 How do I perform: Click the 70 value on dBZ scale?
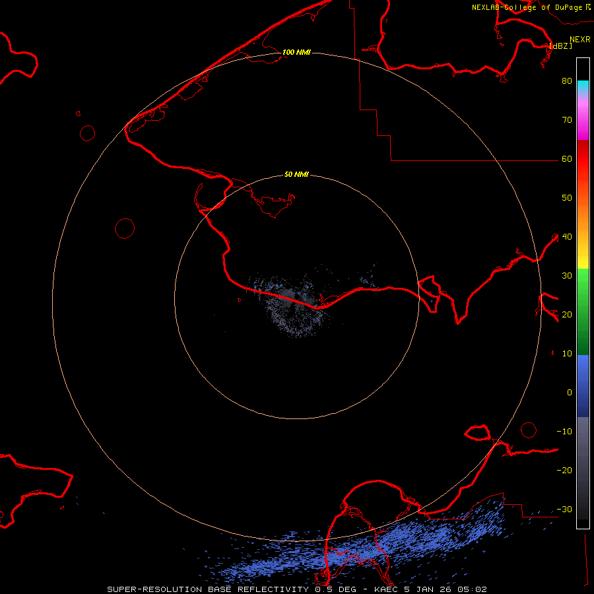click(567, 120)
